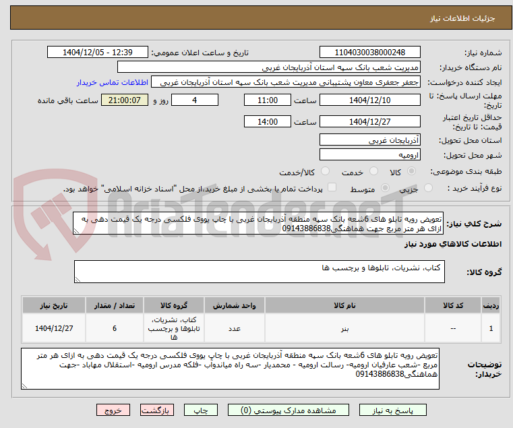Select the متوسط purchase type radio
This screenshot has width=513, height=428.
[x=386, y=188]
